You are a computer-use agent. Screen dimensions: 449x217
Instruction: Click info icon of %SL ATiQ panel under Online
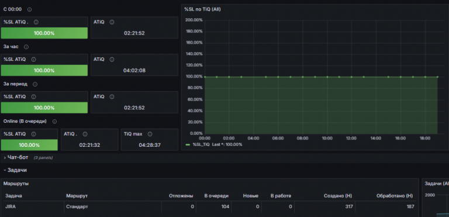(33, 134)
